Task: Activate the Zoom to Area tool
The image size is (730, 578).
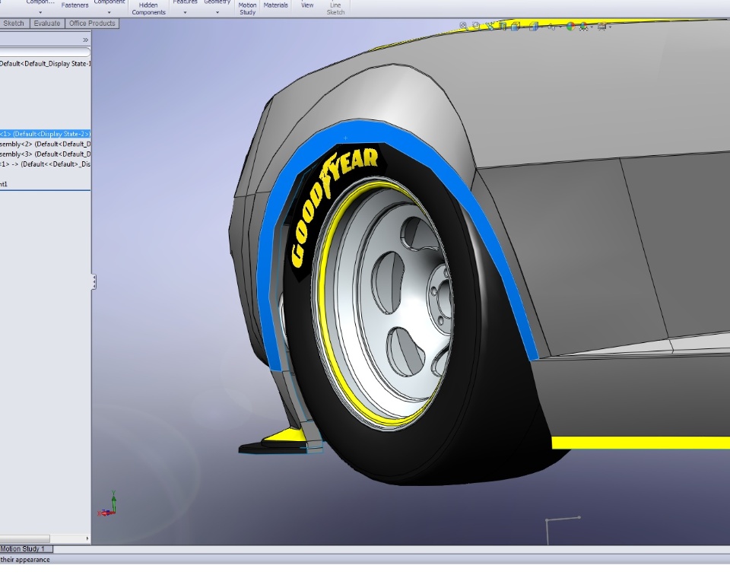Action: tap(476, 26)
